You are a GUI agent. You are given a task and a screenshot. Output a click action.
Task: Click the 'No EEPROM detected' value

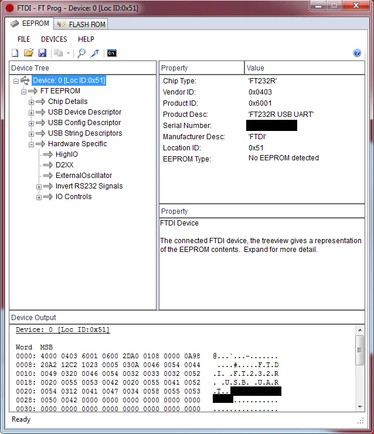(284, 158)
